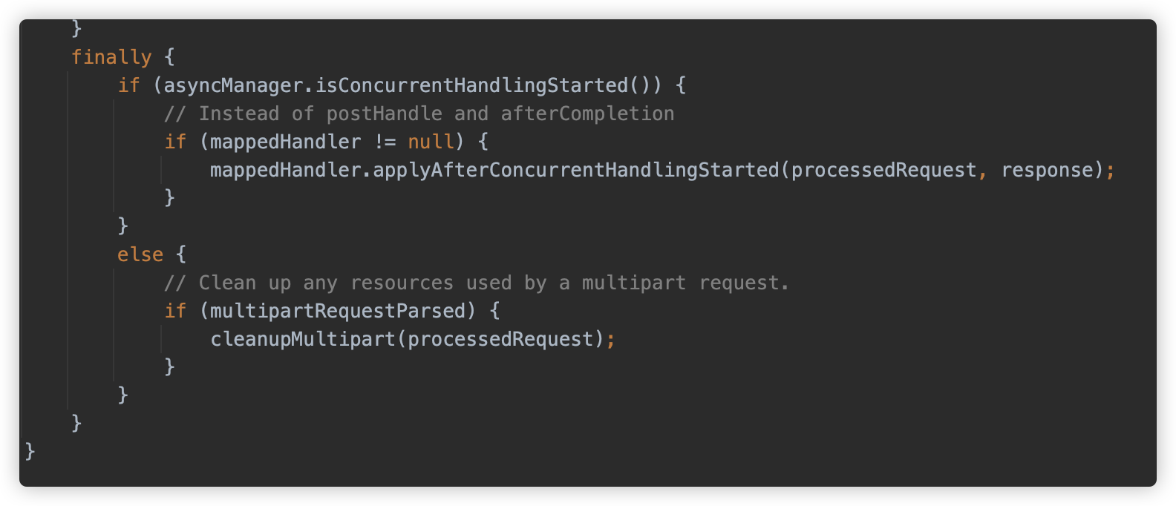Click the comment 'Instead of postHandle and afterCompletion'
This screenshot has height=506, width=1176.
[419, 114]
